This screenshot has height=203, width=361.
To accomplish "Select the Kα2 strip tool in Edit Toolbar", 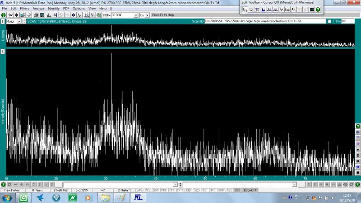I will [x=287, y=9].
